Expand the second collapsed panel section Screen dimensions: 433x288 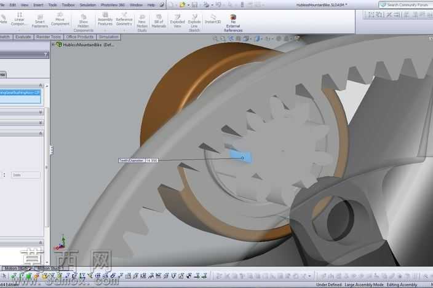pyautogui.click(x=41, y=112)
